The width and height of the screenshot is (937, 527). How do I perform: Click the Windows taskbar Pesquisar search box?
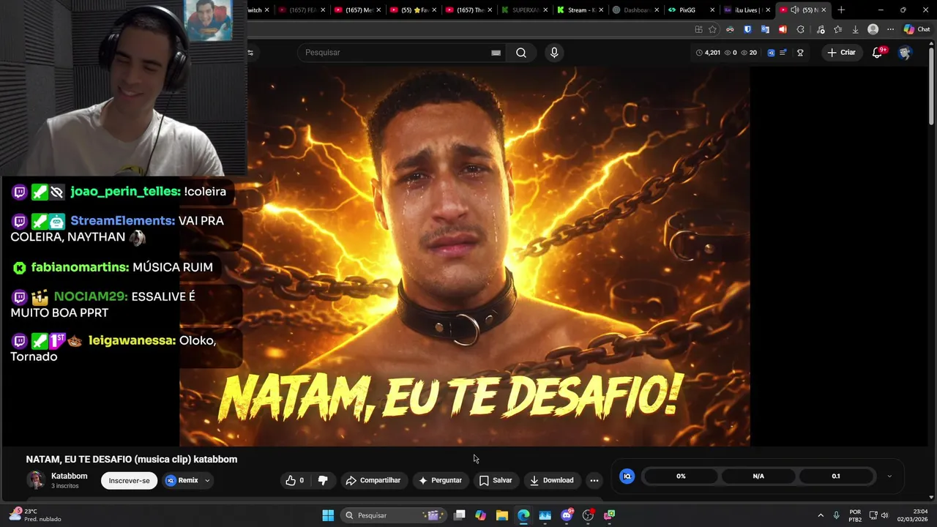394,515
